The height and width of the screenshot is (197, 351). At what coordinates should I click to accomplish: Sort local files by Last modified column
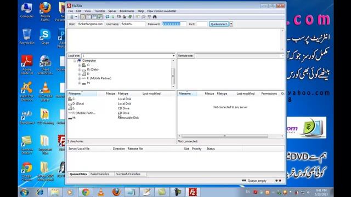tap(156, 94)
